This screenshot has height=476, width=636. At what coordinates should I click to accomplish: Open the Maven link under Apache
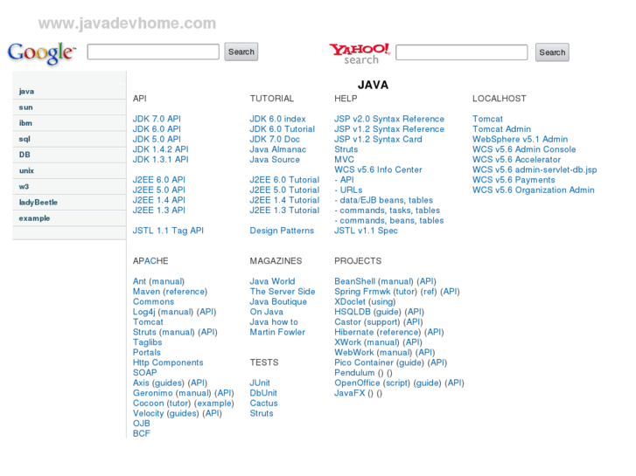146,291
